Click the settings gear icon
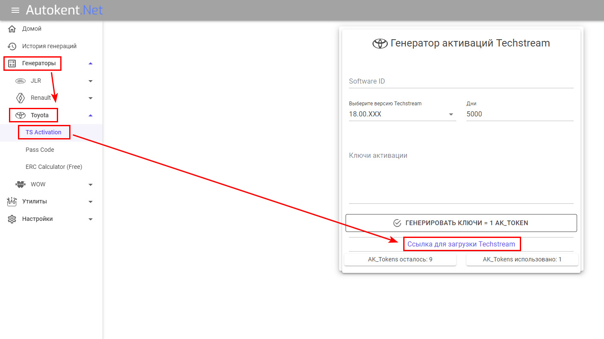This screenshot has height=339, width=604. pyautogui.click(x=12, y=219)
